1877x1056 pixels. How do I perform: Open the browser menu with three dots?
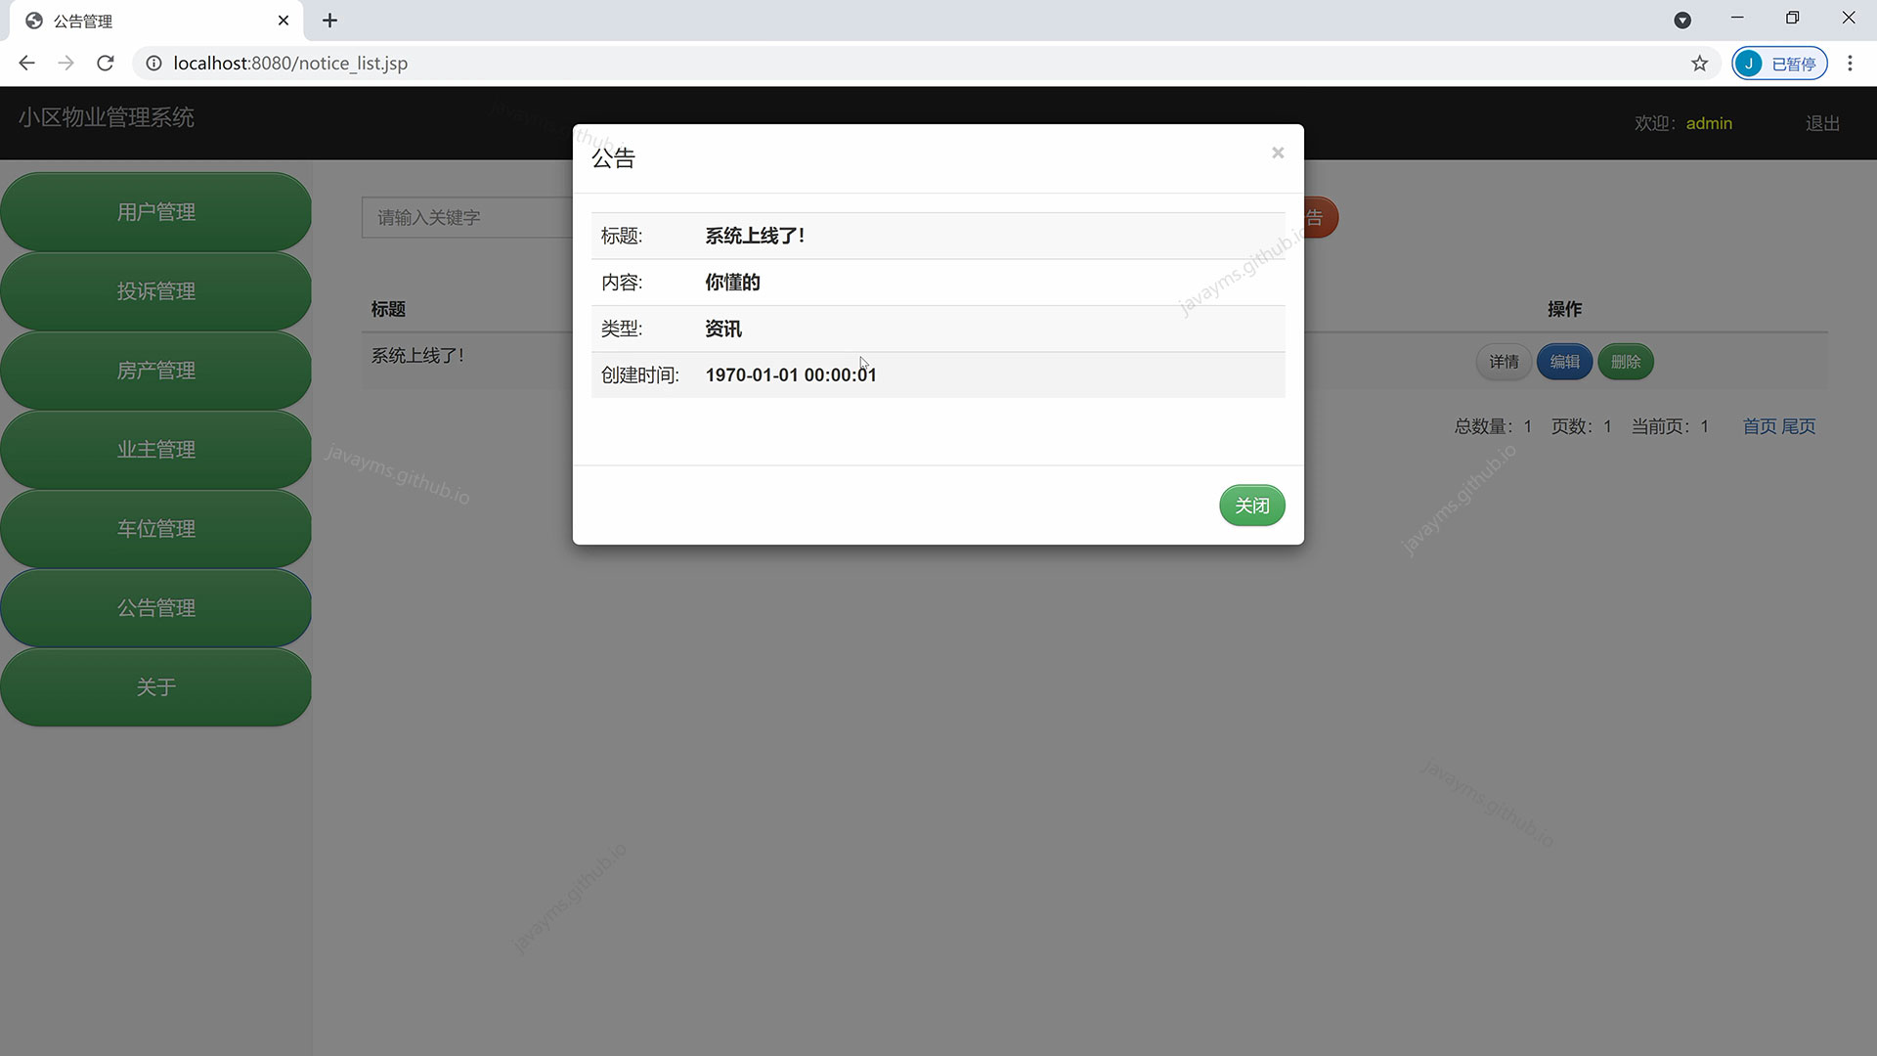tap(1851, 63)
